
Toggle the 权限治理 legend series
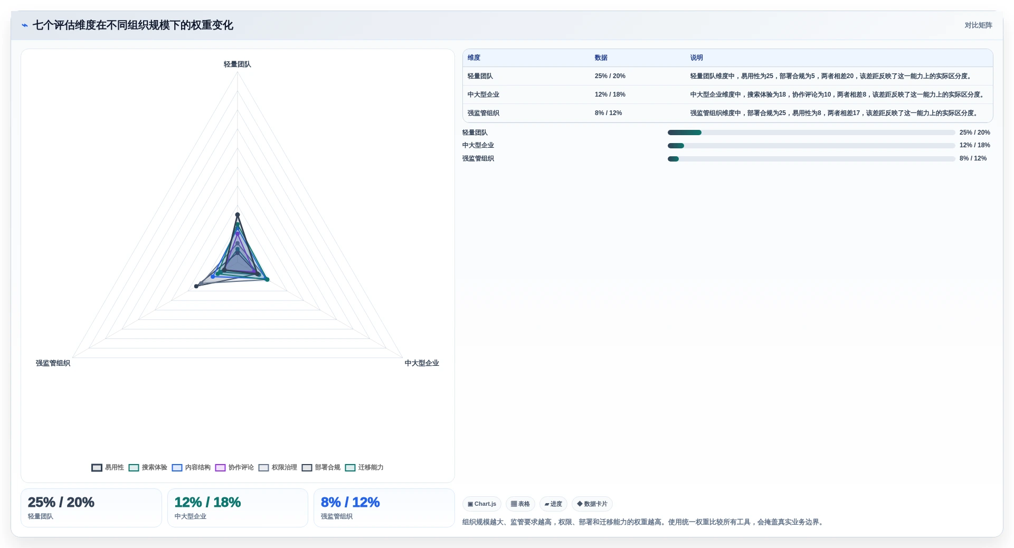point(278,467)
